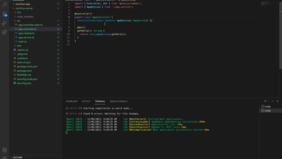Close the terminal panel

pos(278,101)
